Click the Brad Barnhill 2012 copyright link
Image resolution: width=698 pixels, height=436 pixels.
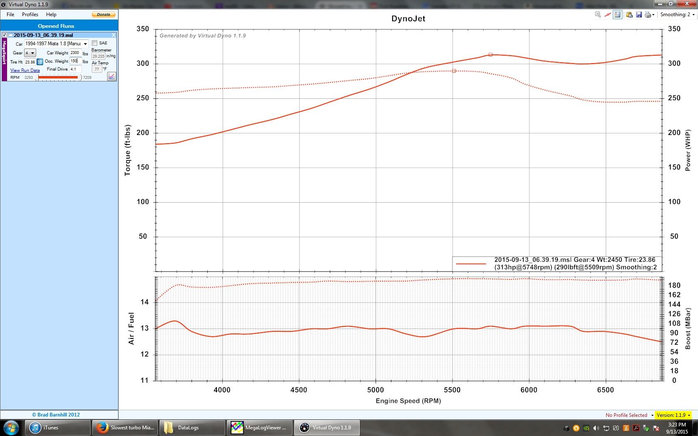click(56, 415)
